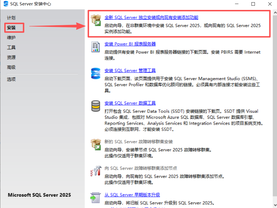Click the new standalone installation box icon
Image resolution: width=277 pixels, height=208 pixels.
click(96, 20)
